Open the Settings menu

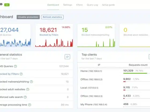tap(68, 5)
